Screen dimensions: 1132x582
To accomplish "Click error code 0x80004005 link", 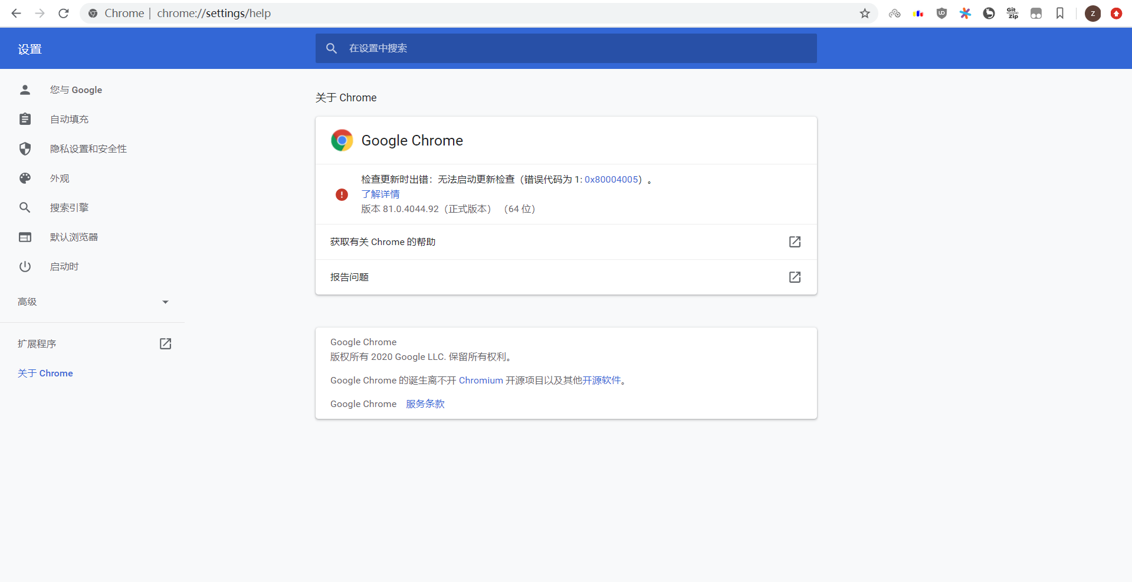I will click(611, 179).
